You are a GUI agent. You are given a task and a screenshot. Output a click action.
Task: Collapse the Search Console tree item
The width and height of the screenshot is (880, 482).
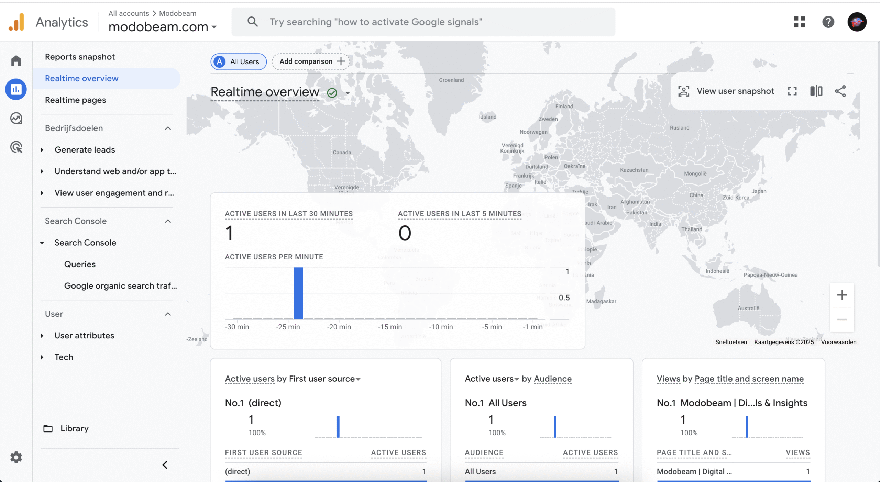(x=42, y=243)
